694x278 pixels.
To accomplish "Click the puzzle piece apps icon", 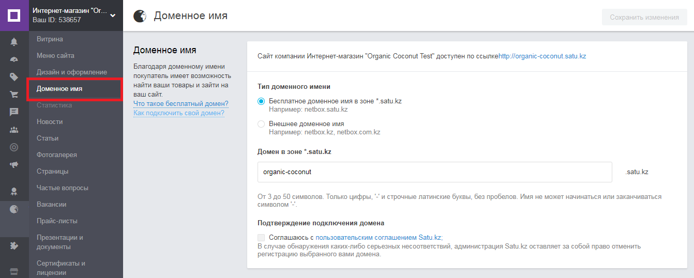I will [x=14, y=245].
